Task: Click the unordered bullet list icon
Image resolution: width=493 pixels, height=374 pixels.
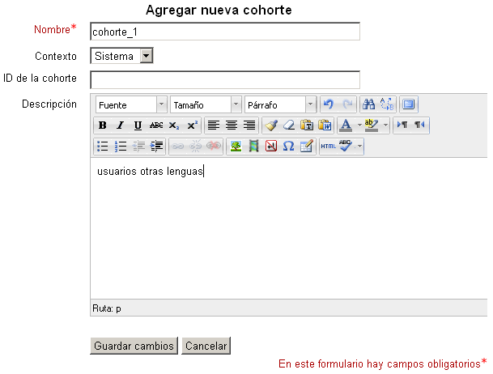Action: 102,147
